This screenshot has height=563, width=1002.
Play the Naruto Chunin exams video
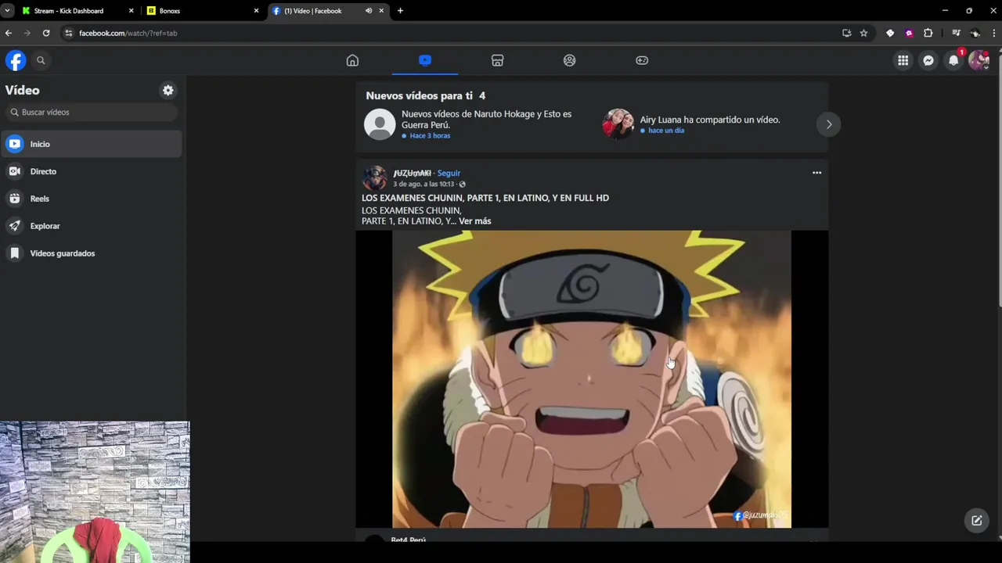[x=592, y=379]
